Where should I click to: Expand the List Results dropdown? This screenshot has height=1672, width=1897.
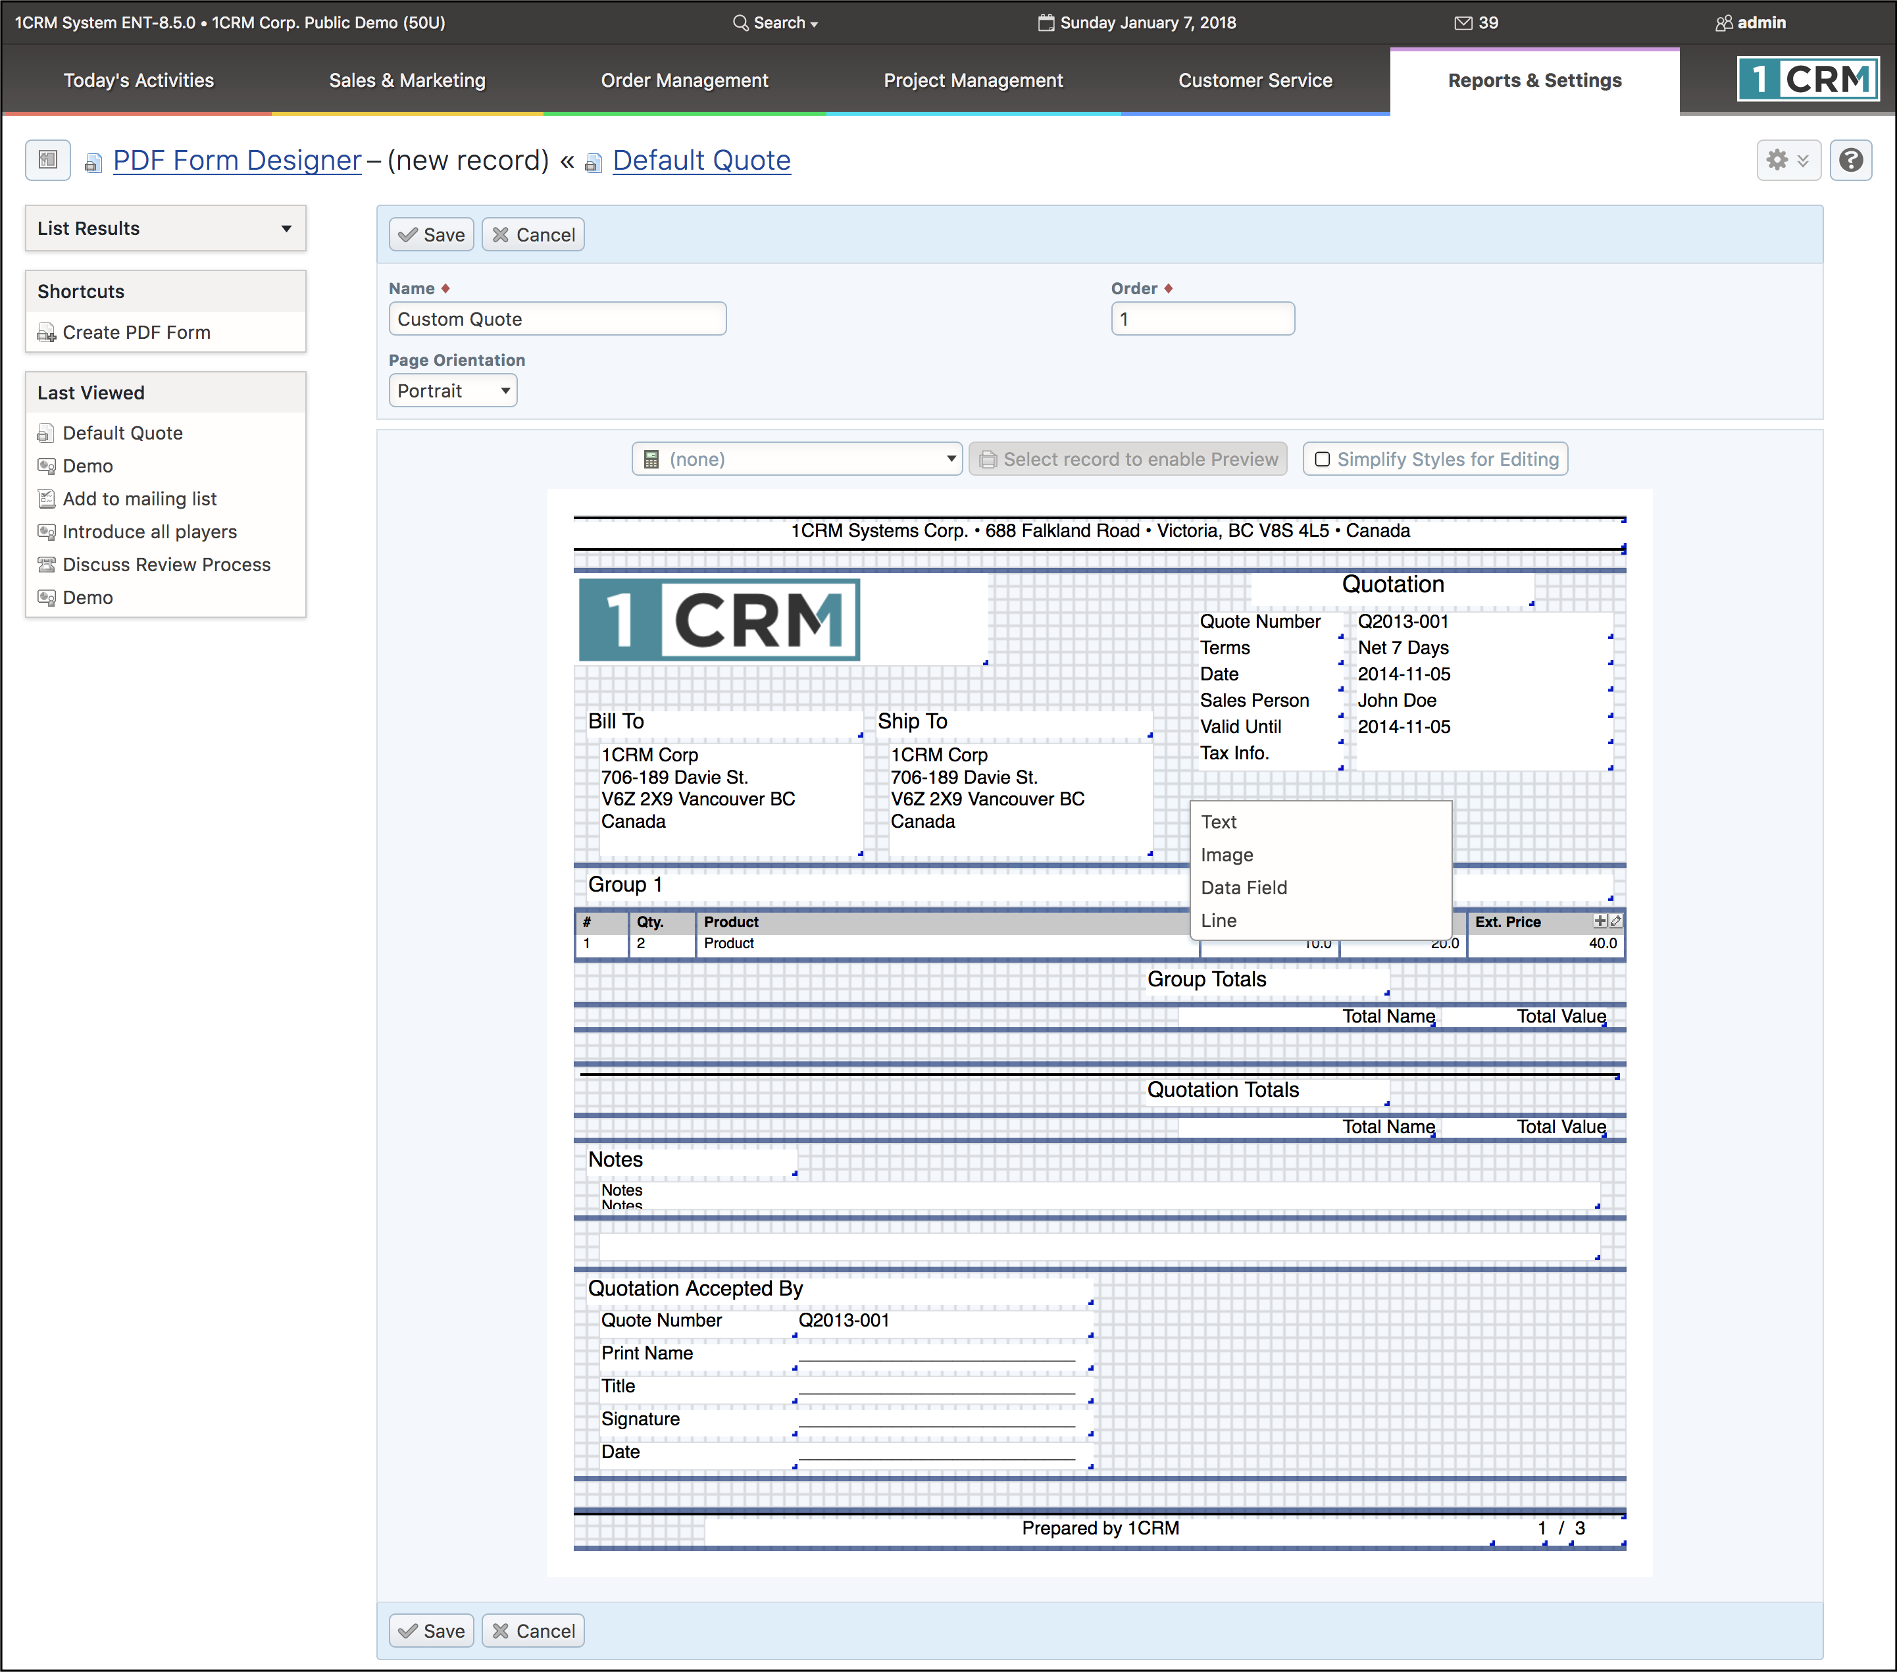tap(165, 228)
